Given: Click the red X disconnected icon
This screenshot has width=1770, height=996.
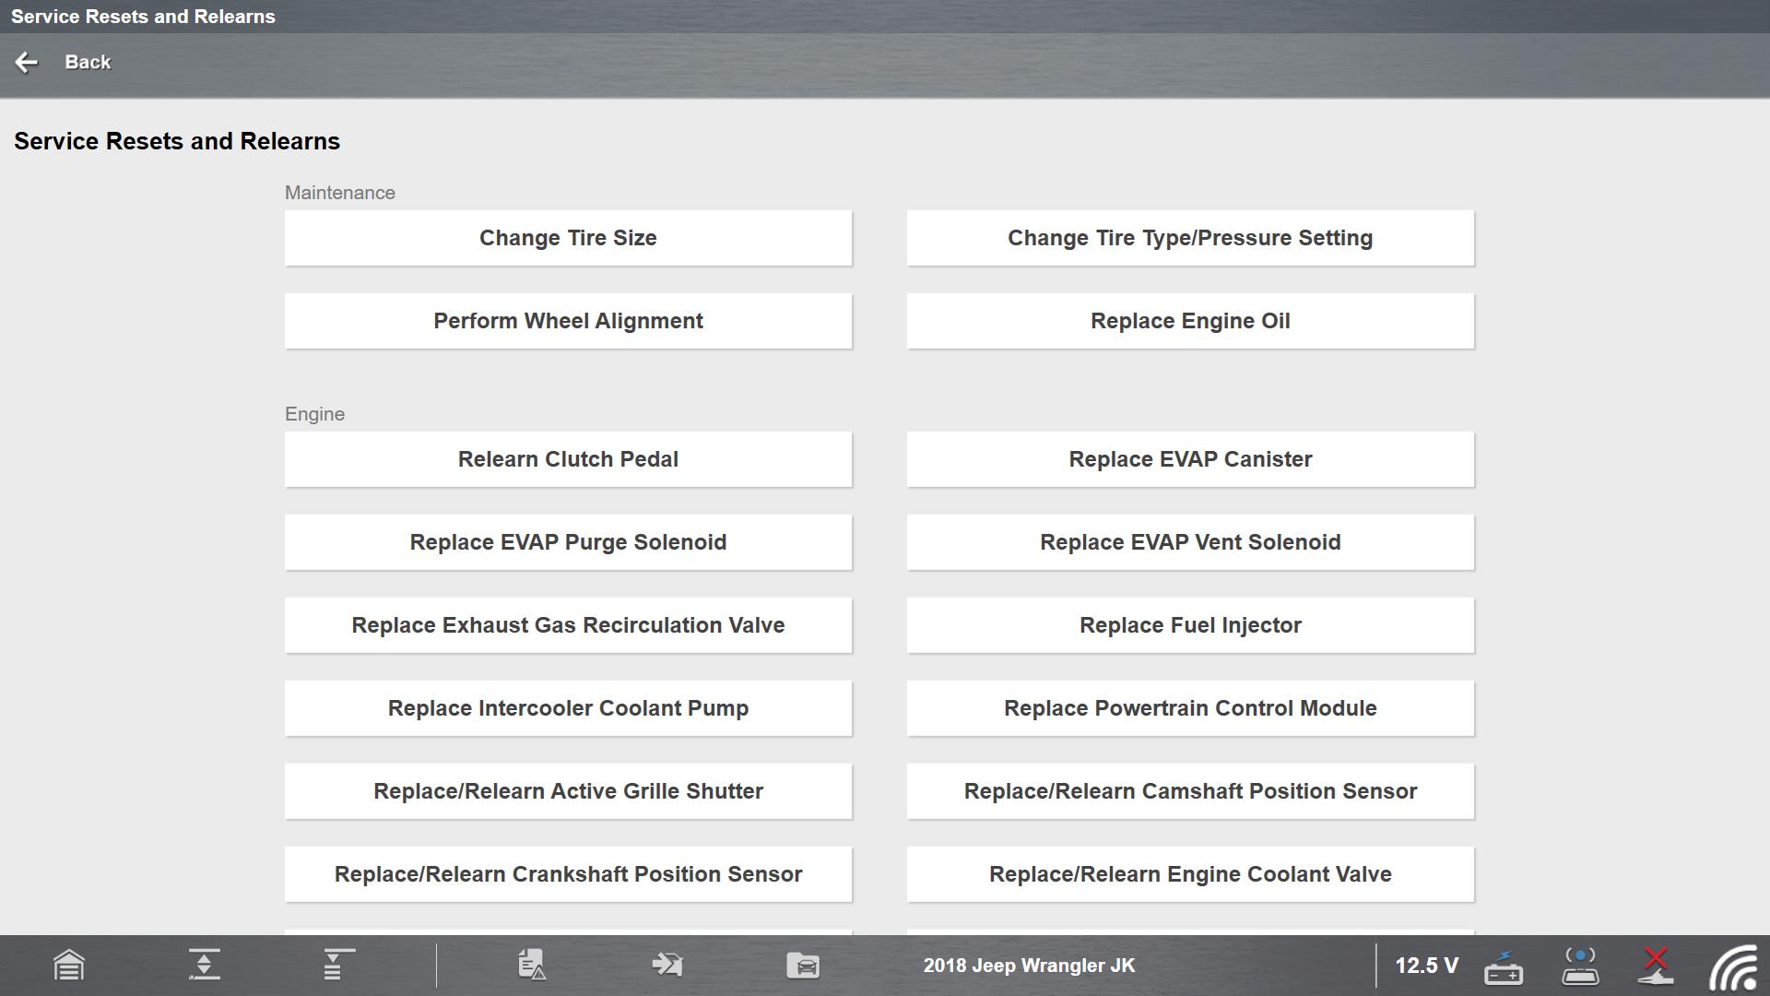Looking at the screenshot, I should (1656, 965).
